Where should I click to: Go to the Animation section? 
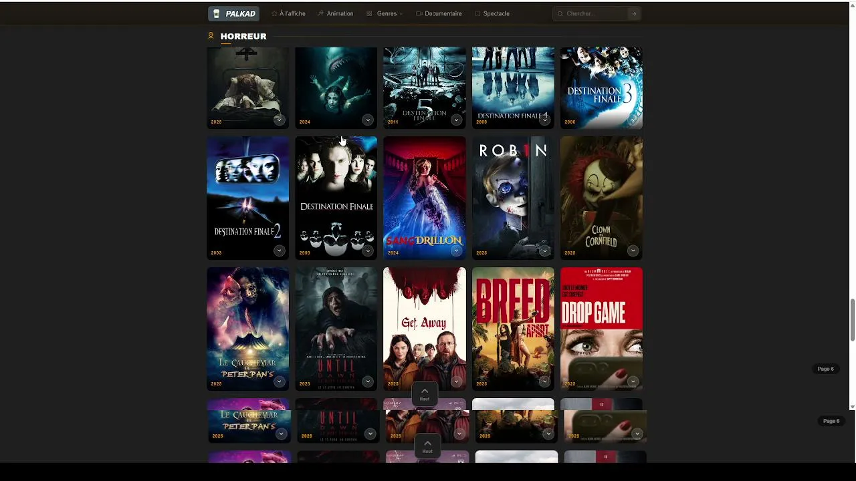pyautogui.click(x=335, y=13)
